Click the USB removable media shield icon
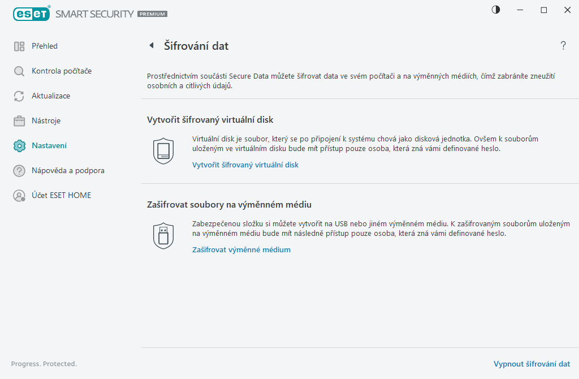This screenshot has height=379, width=579. click(x=163, y=235)
